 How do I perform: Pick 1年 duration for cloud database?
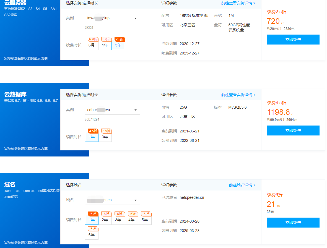click(x=92, y=137)
